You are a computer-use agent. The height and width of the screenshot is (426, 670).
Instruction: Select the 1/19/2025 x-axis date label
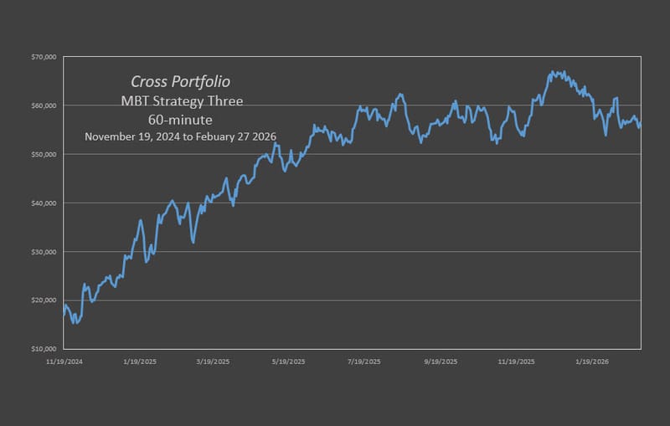tap(140, 362)
